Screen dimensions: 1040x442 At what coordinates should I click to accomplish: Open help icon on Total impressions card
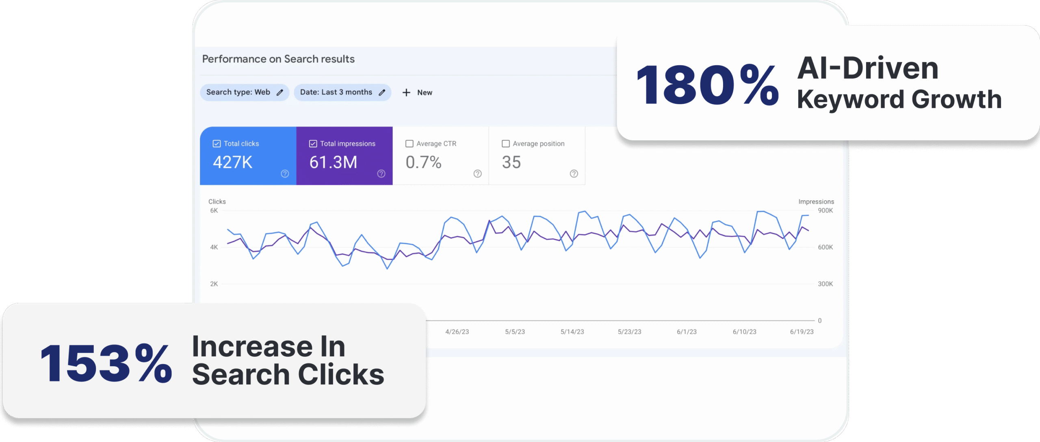coord(381,174)
